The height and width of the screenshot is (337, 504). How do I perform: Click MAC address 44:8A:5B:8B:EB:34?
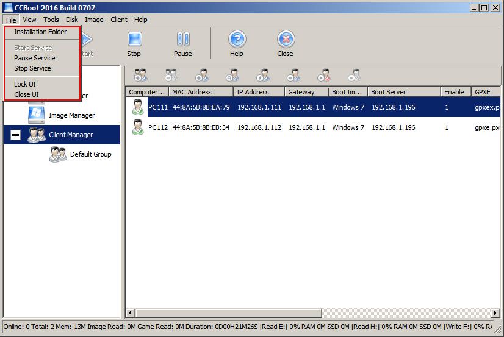tap(201, 127)
